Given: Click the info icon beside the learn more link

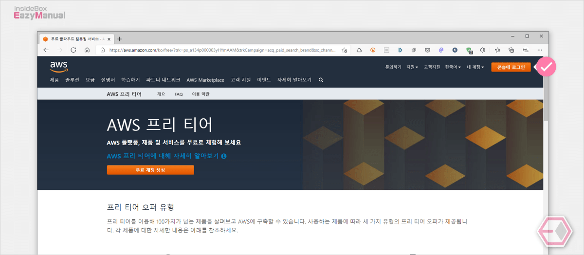Looking at the screenshot, I should [x=224, y=156].
